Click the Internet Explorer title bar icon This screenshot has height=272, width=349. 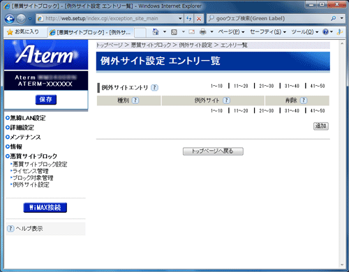[7, 6]
